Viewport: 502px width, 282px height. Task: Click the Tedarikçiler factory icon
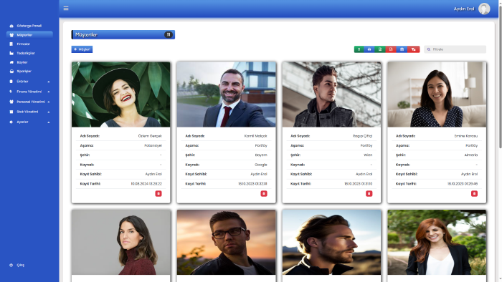pyautogui.click(x=11, y=54)
